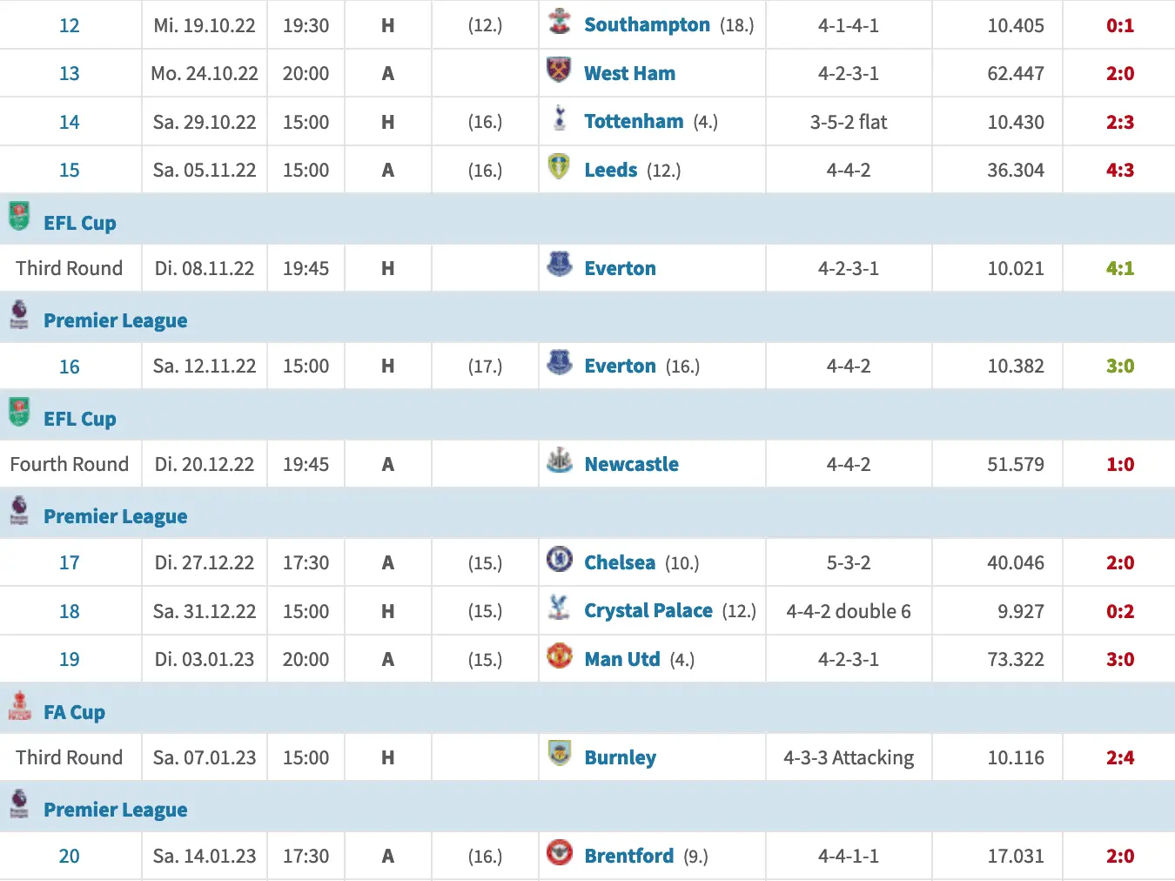Click the Man Utd crest icon
Image resolution: width=1175 pixels, height=881 pixels.
559,656
